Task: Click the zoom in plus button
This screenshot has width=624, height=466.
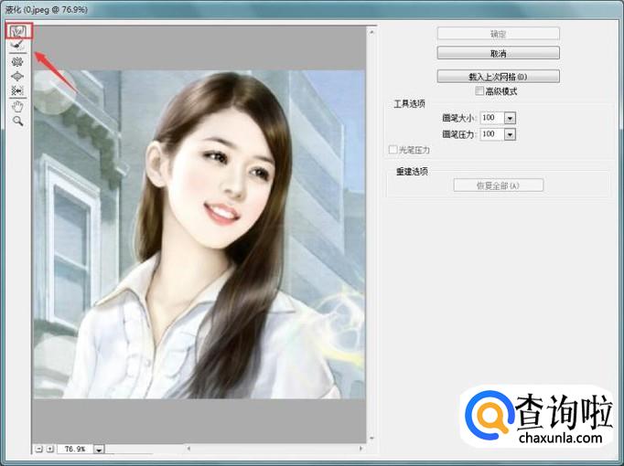Action: (x=49, y=449)
